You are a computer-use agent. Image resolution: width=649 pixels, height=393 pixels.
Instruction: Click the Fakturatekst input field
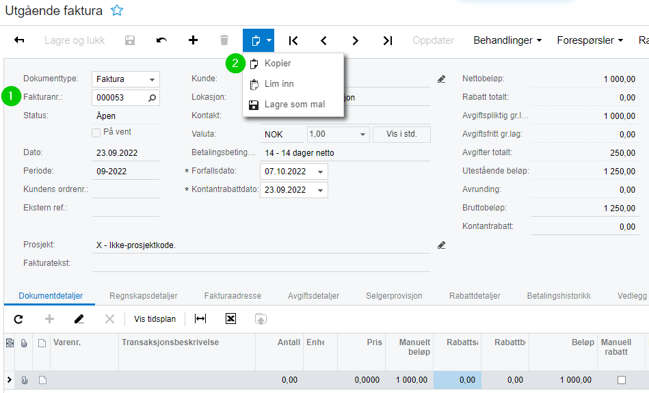tap(261, 264)
